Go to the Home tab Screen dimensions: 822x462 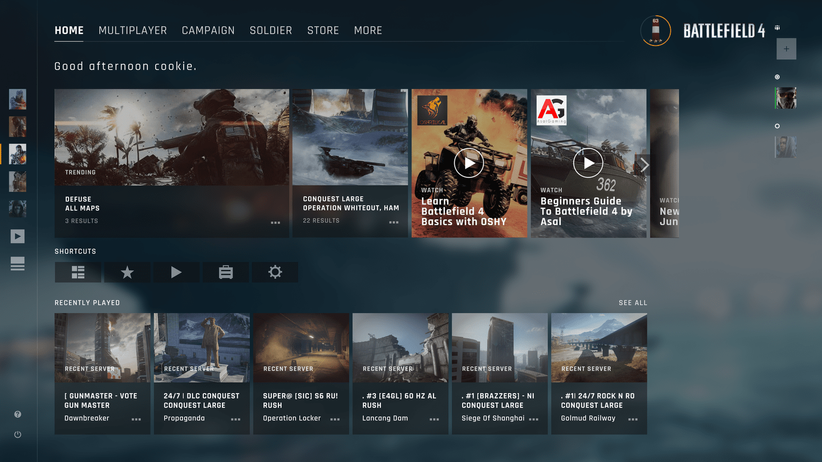click(69, 31)
